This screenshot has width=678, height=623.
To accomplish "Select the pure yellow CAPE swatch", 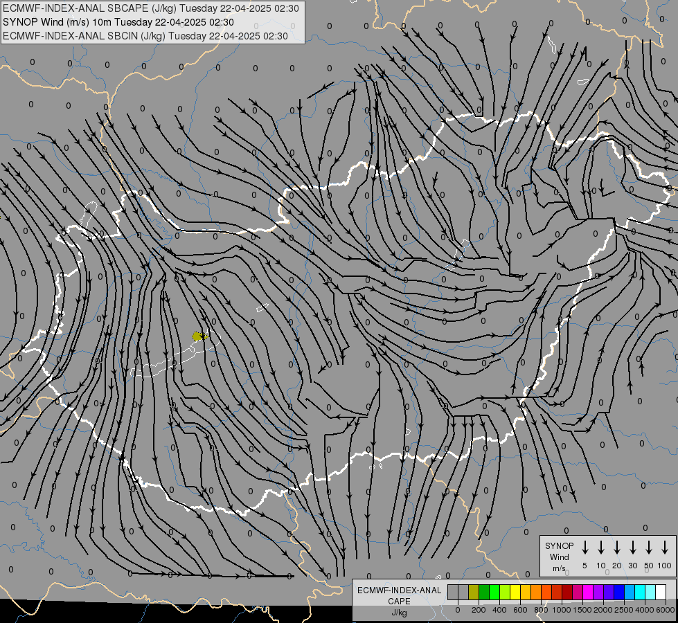I will (515, 592).
